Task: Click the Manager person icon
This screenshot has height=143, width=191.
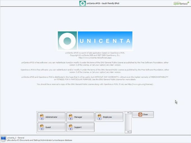Action: point(71,117)
